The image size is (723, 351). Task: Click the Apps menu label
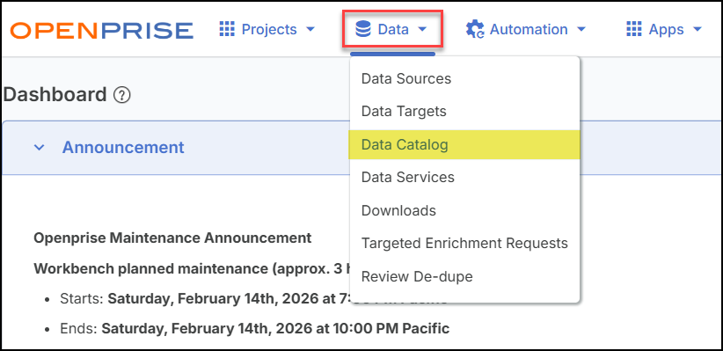point(667,30)
